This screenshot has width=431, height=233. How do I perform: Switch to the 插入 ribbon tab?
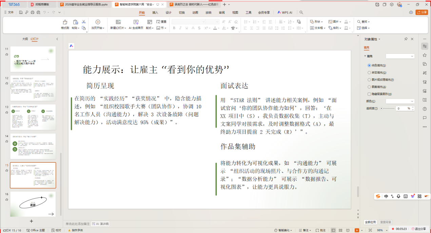click(x=155, y=13)
